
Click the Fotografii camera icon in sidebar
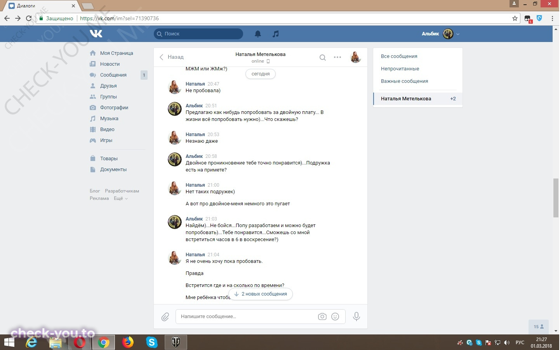tap(93, 107)
